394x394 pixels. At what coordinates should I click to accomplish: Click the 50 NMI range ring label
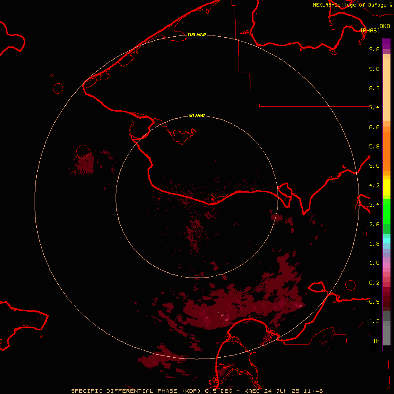[x=197, y=116]
